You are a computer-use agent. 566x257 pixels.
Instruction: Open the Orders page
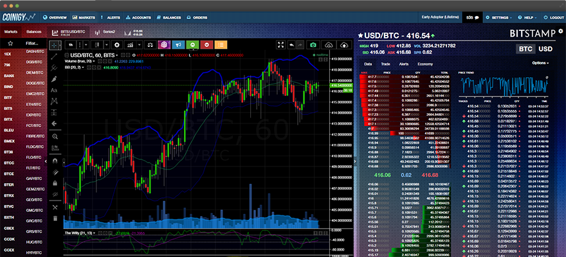pyautogui.click(x=197, y=17)
